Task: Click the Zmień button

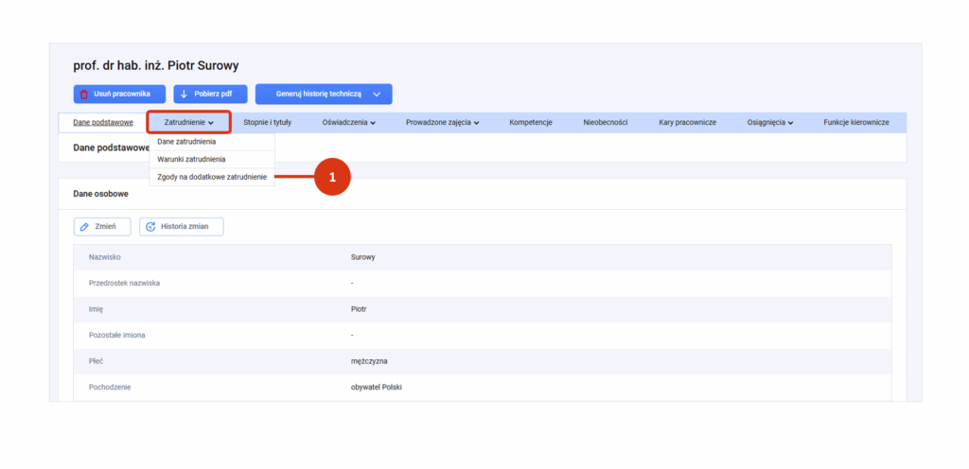Action: [x=102, y=227]
